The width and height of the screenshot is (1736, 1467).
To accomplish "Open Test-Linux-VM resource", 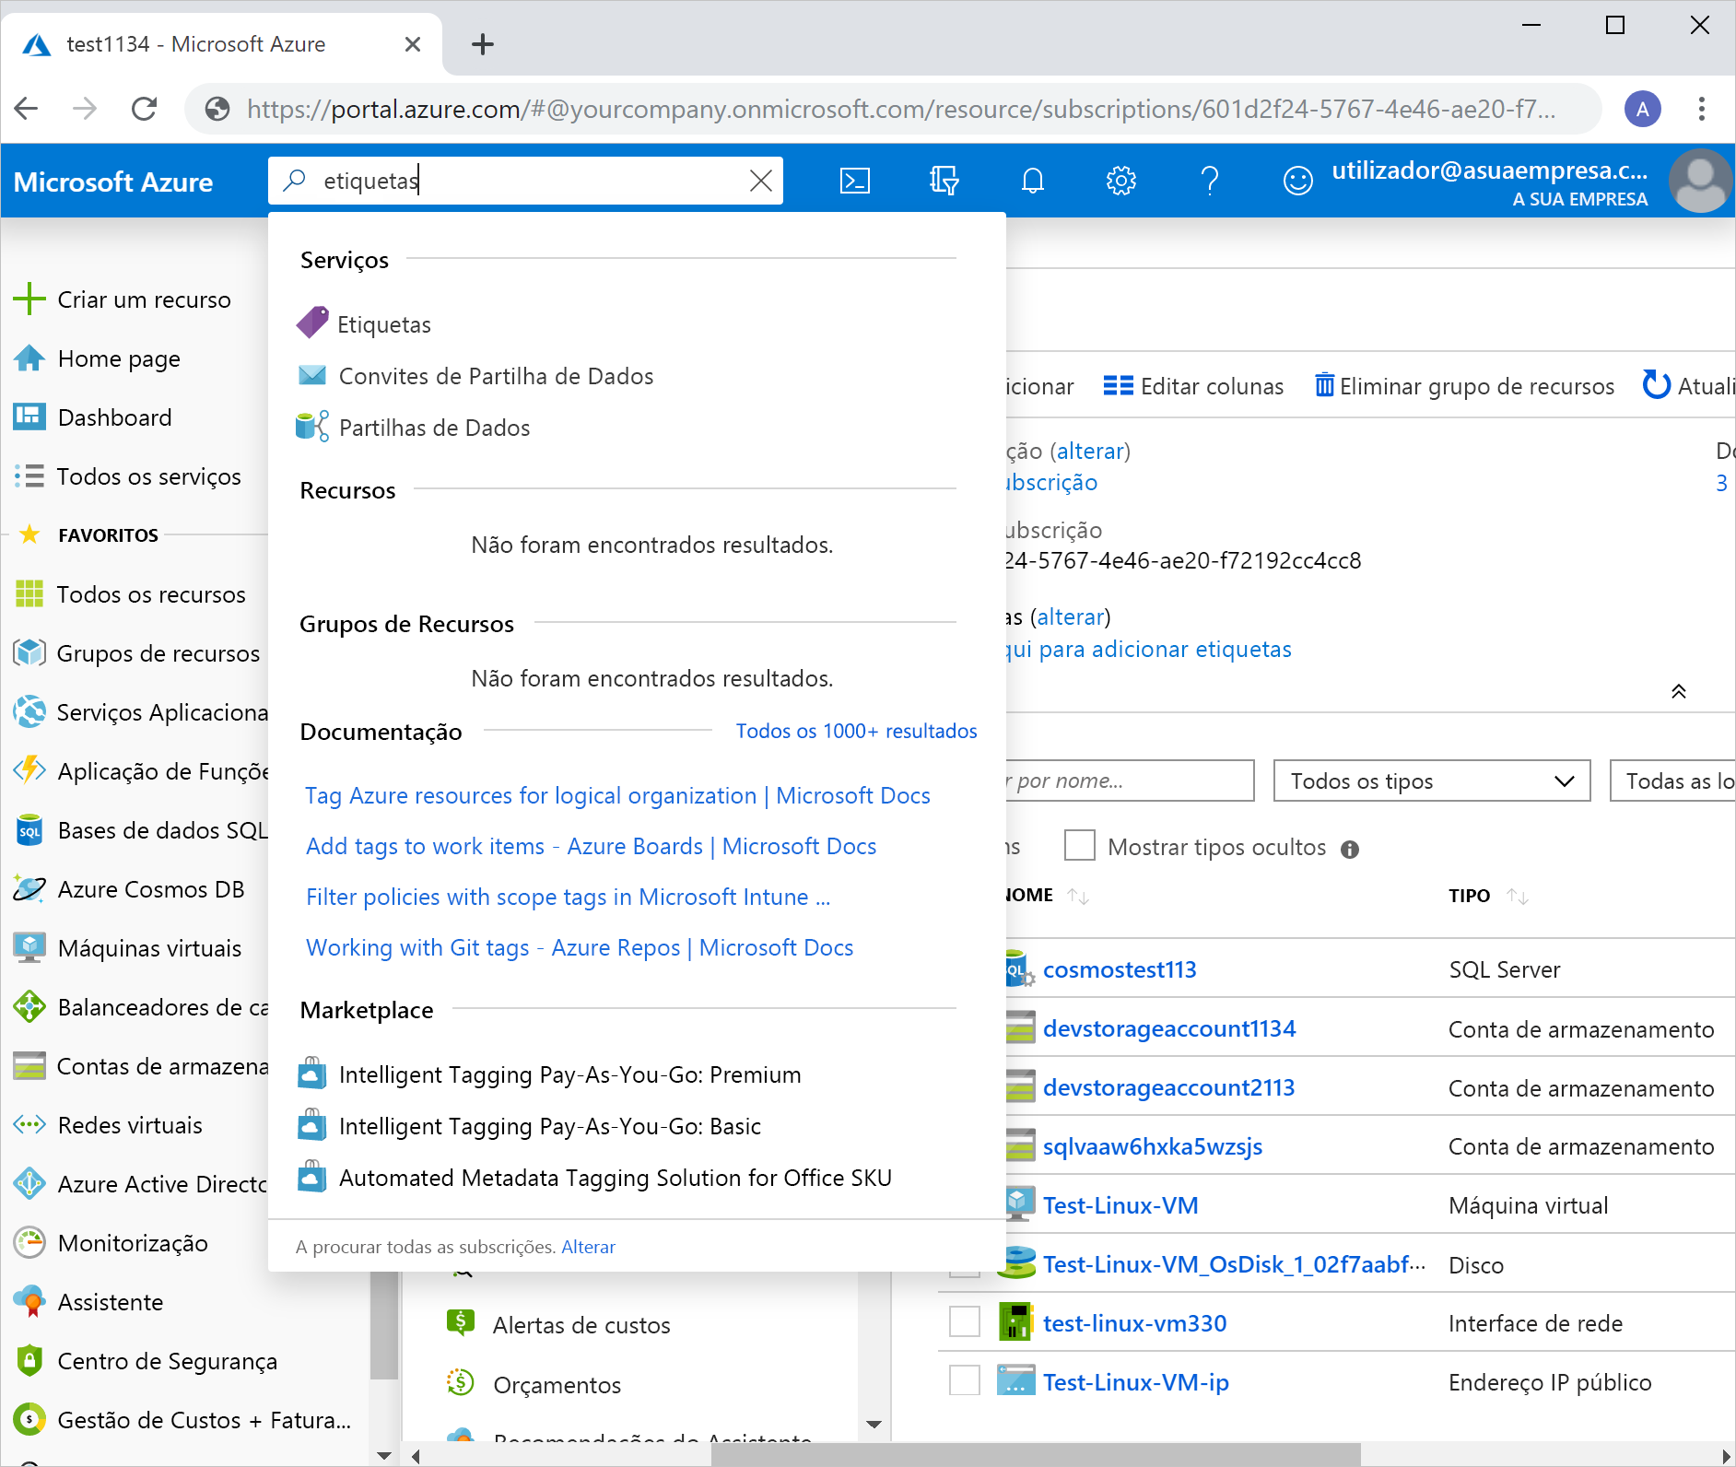I will click(x=1120, y=1205).
